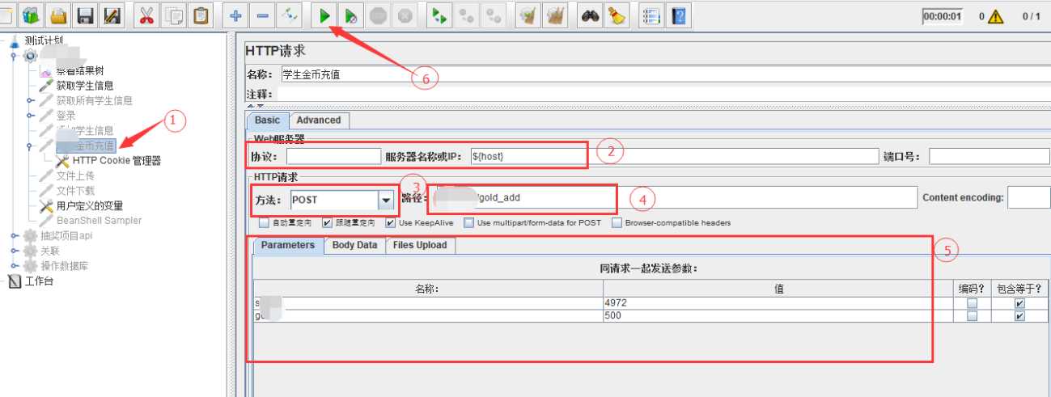
Task: Enable Browser-compatible headers checkbox
Action: pyautogui.click(x=617, y=222)
